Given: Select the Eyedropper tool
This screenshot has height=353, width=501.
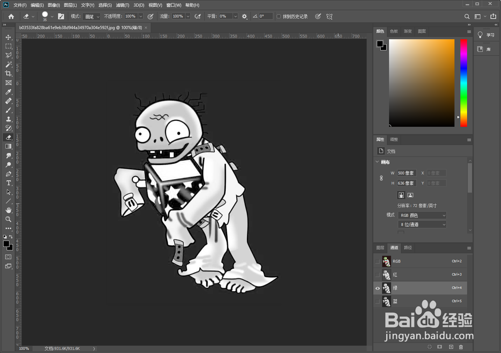Looking at the screenshot, I should point(8,92).
